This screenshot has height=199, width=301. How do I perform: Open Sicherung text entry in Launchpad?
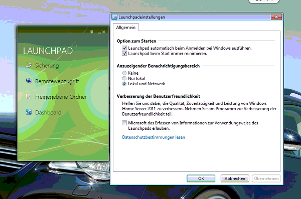click(47, 66)
